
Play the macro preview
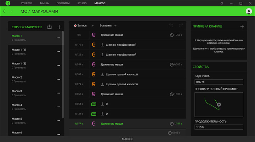[219, 104]
